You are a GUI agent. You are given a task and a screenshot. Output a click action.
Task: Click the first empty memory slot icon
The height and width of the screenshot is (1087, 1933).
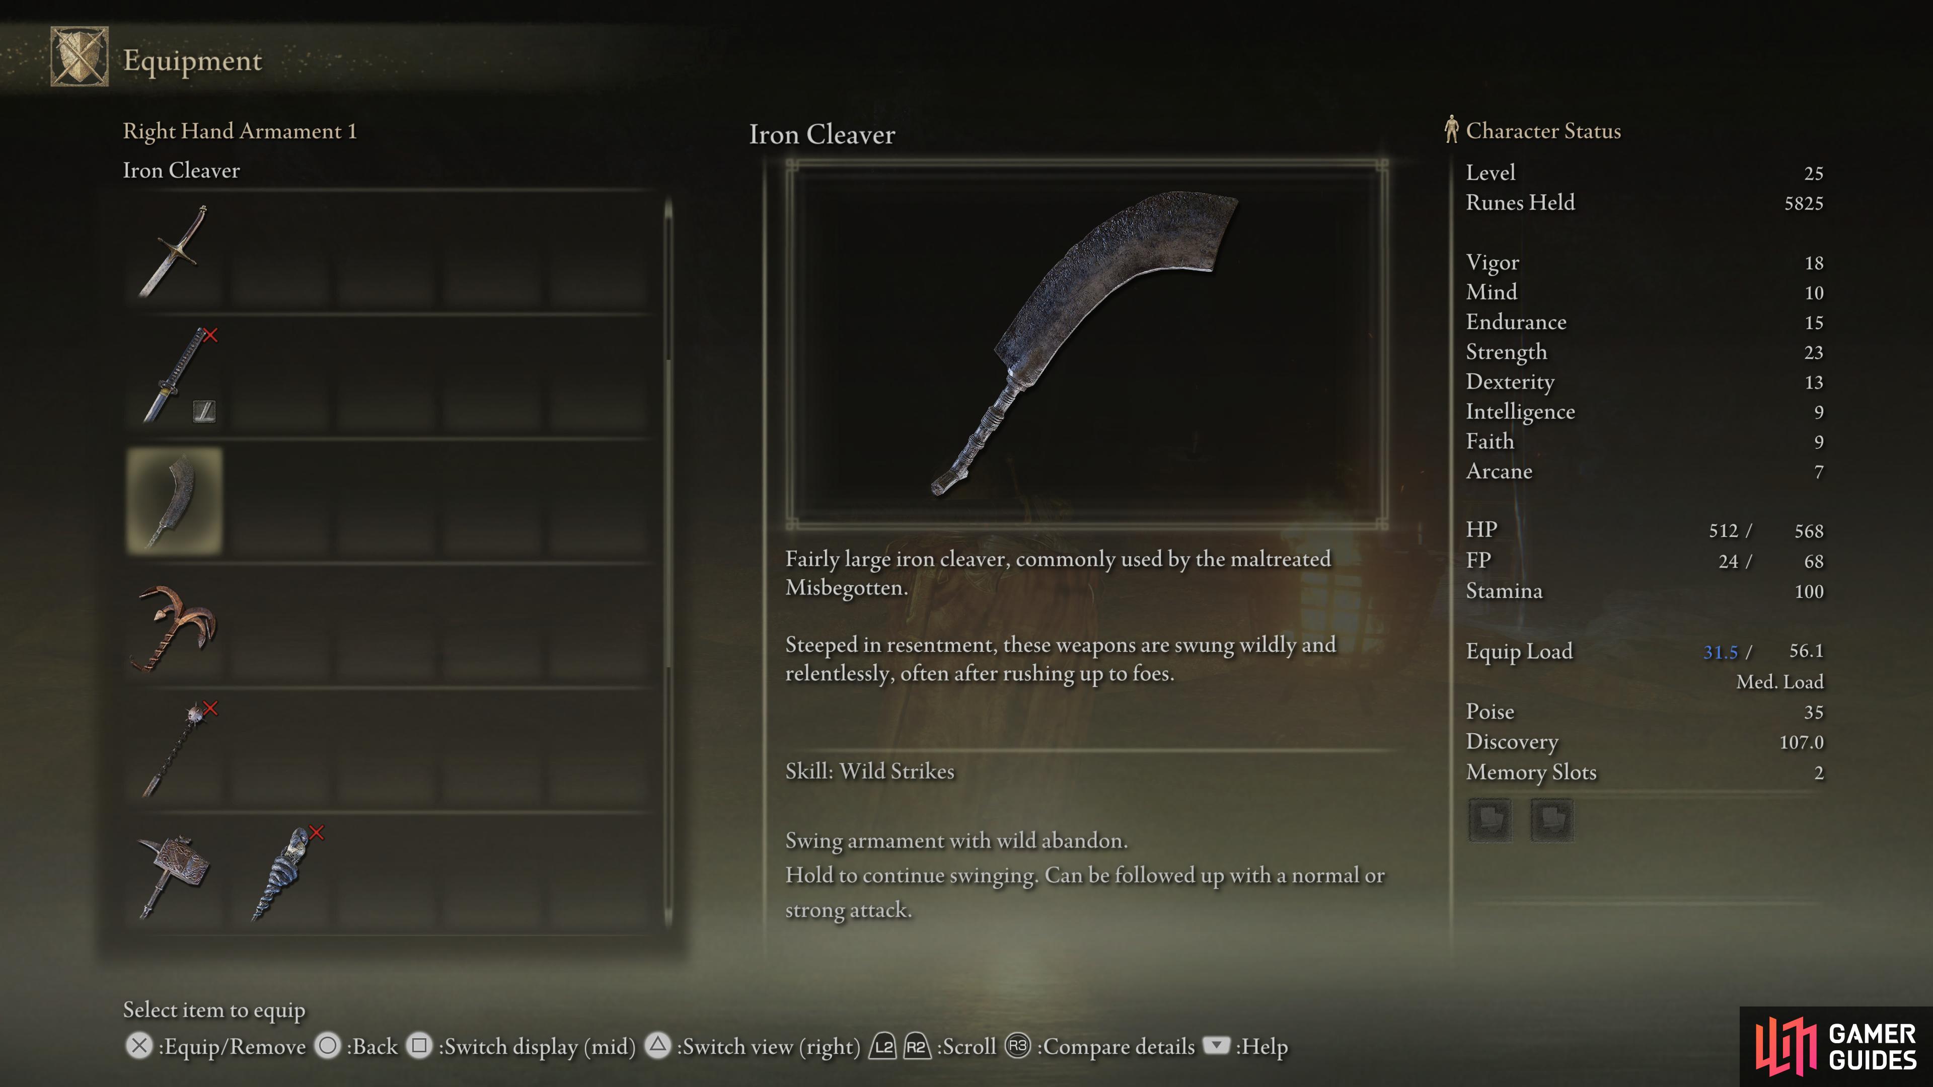pos(1490,820)
